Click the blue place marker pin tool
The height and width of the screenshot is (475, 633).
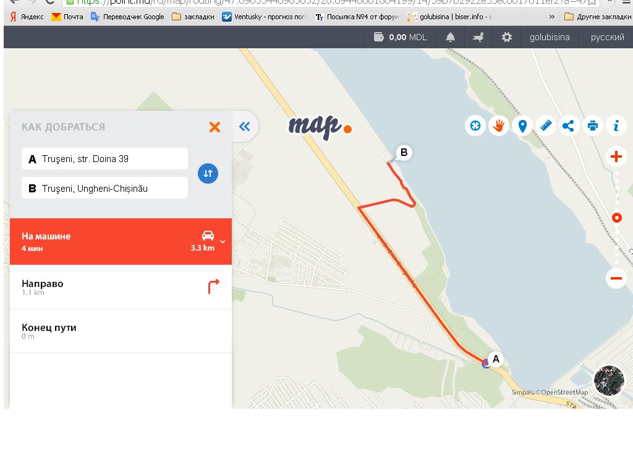tap(522, 126)
